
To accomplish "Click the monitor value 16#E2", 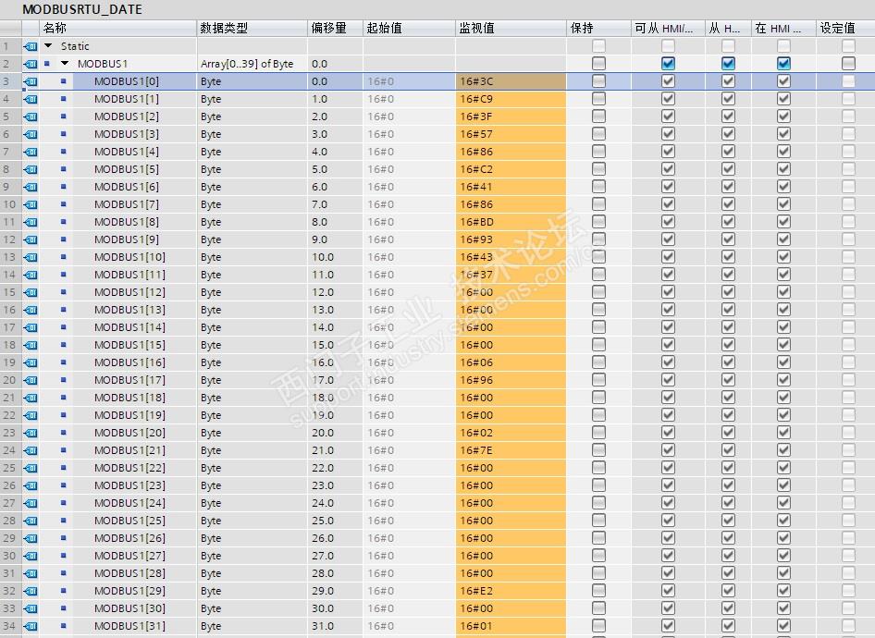I will pyautogui.click(x=511, y=591).
